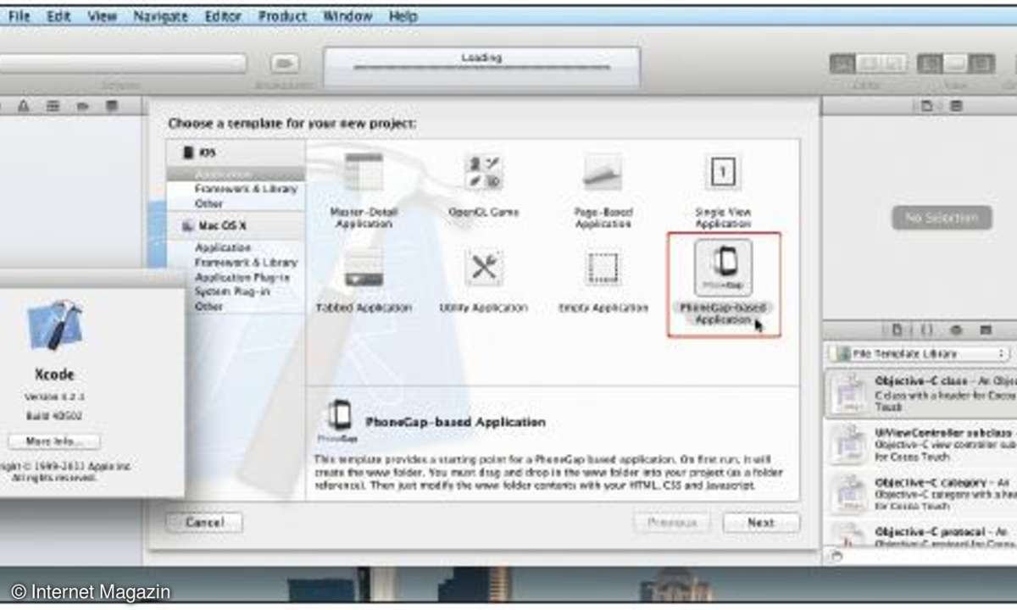This screenshot has width=1017, height=610.
Task: Click the Version 4.2.1 text
Action: point(55,396)
